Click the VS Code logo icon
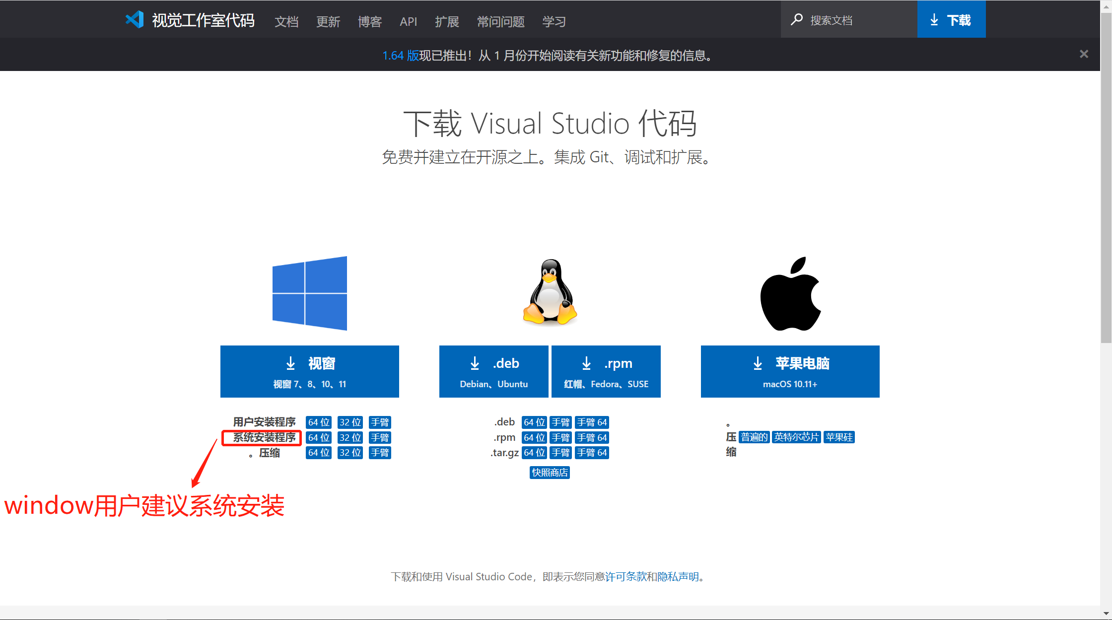The height and width of the screenshot is (620, 1112). click(135, 20)
